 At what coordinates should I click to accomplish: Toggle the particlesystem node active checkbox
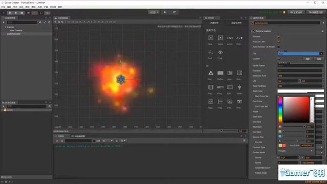click(252, 23)
